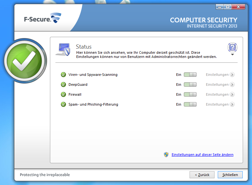Click green check beside Firewall
252x185 pixels.
[x=63, y=94]
